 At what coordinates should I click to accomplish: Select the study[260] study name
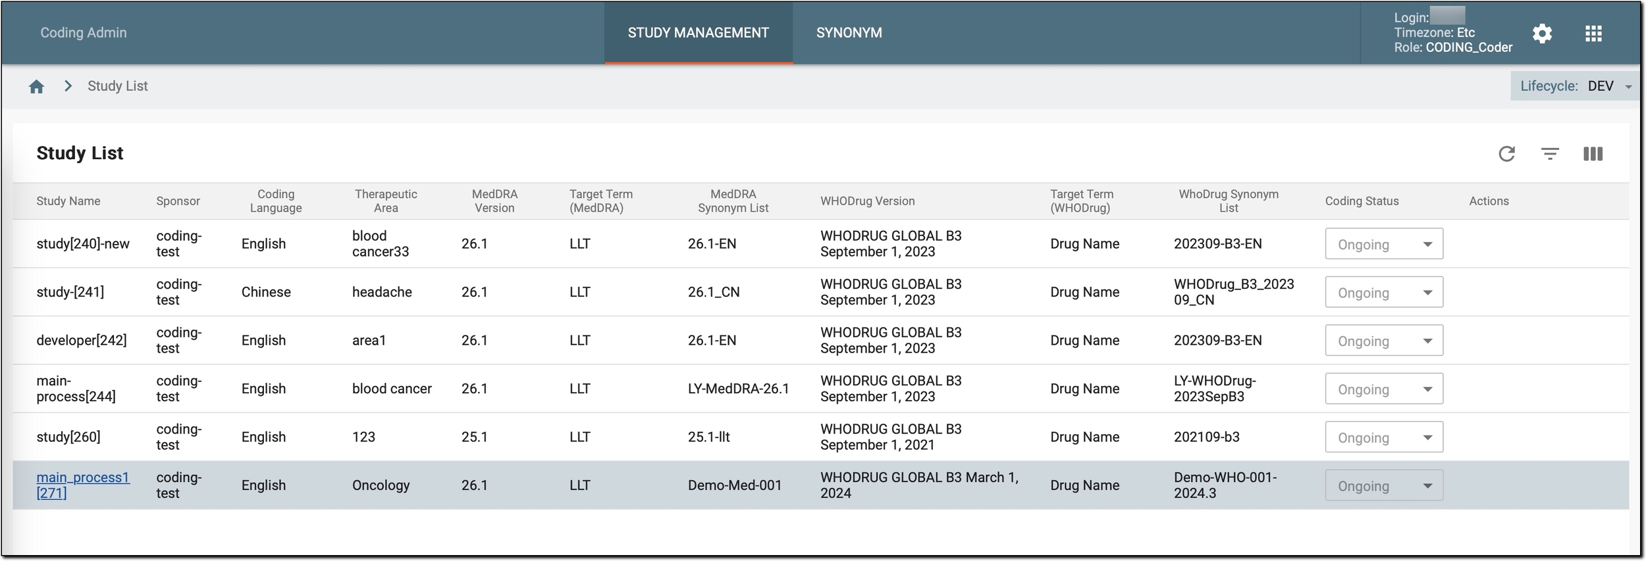[x=68, y=437]
